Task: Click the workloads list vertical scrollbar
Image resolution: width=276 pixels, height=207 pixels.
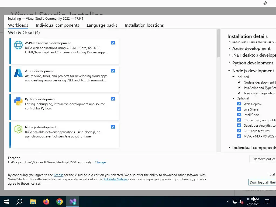Action: pyautogui.click(x=218, y=43)
